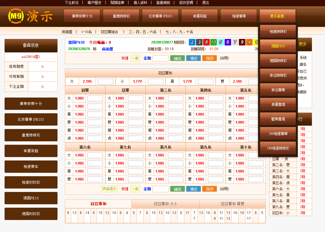Click the green number 10 result ball

(213, 42)
